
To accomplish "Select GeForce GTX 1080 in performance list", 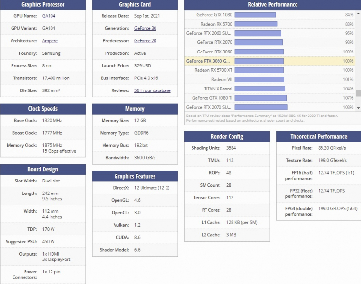I will tap(214, 15).
